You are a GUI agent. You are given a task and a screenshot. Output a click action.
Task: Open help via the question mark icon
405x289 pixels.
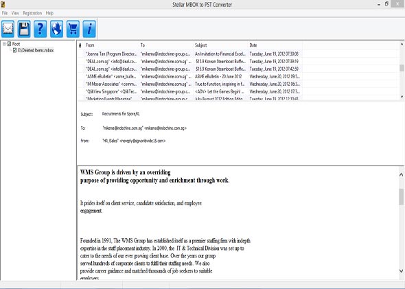click(x=40, y=29)
